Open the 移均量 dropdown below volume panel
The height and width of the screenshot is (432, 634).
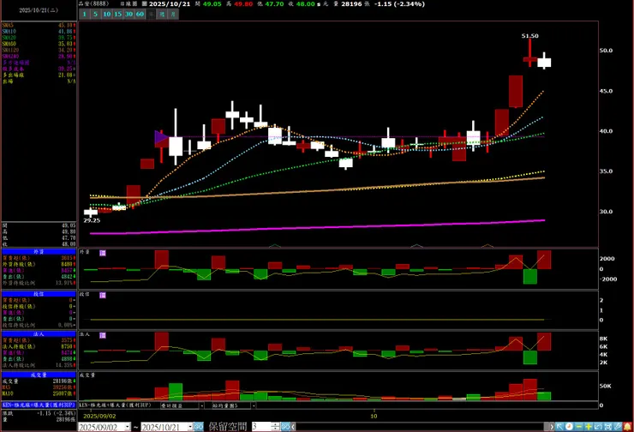[234, 405]
